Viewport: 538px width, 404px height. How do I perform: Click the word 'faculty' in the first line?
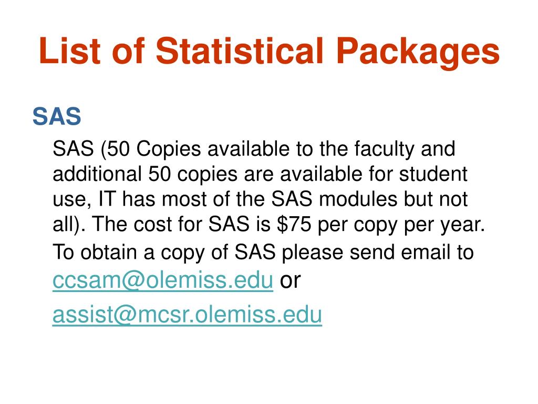click(384, 149)
